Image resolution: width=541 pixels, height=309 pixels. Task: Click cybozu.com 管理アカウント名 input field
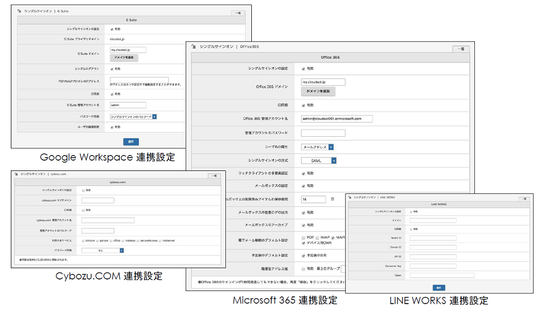coord(108,220)
